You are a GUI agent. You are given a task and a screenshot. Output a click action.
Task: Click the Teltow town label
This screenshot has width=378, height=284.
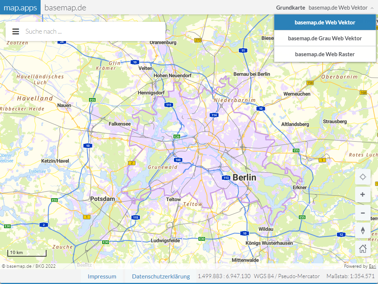tap(173, 199)
